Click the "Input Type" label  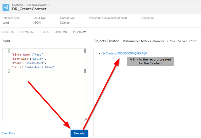pyautogui.click(x=40, y=18)
